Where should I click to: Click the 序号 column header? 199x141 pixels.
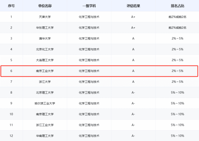[x=11, y=6]
